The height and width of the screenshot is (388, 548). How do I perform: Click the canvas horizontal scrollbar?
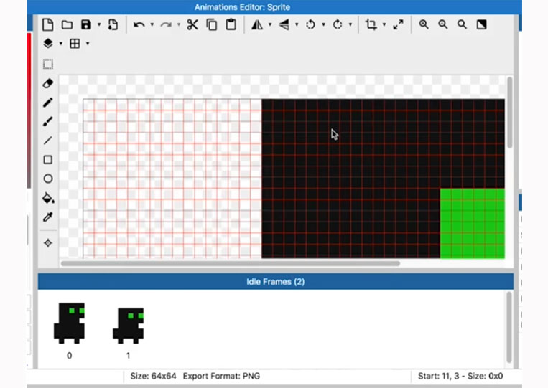coord(231,263)
